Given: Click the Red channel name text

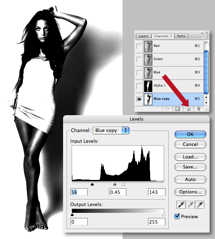Looking at the screenshot, I should 157,46.
